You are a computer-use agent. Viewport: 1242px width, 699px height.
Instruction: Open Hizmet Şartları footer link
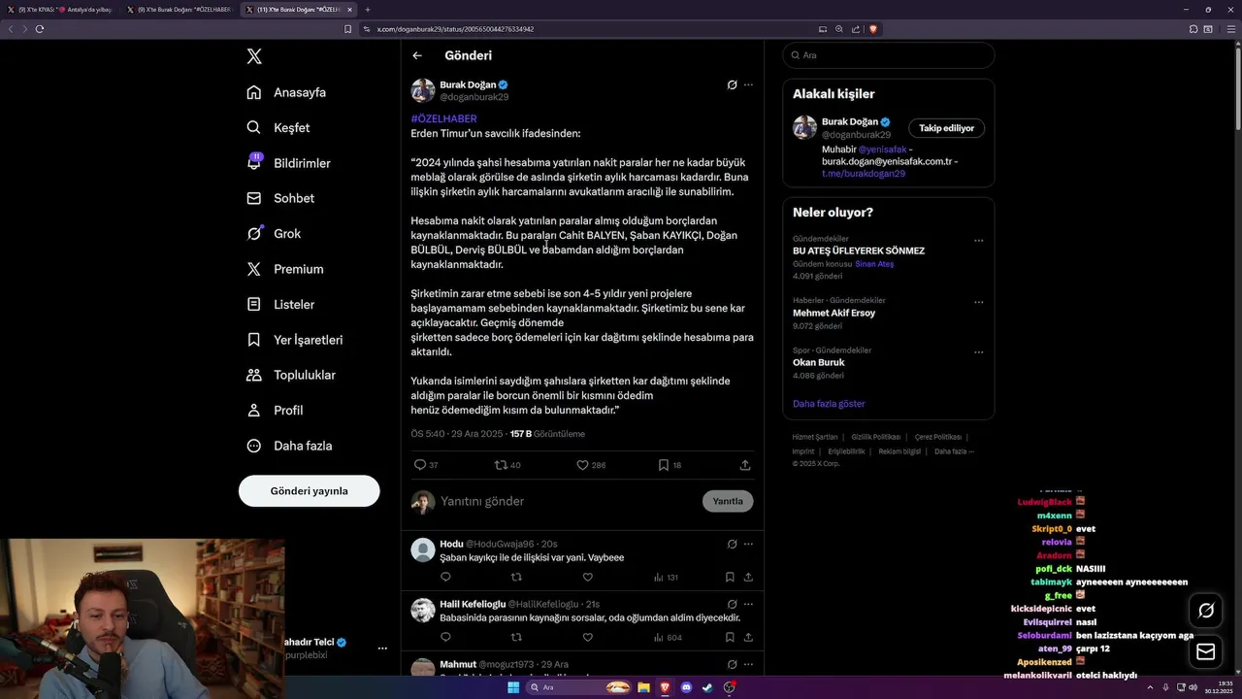(815, 437)
